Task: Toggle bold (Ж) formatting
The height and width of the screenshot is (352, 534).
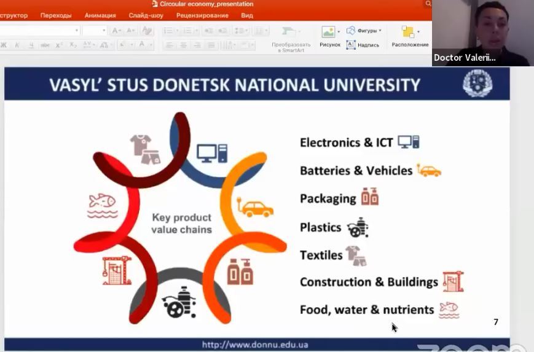Action: coord(4,45)
